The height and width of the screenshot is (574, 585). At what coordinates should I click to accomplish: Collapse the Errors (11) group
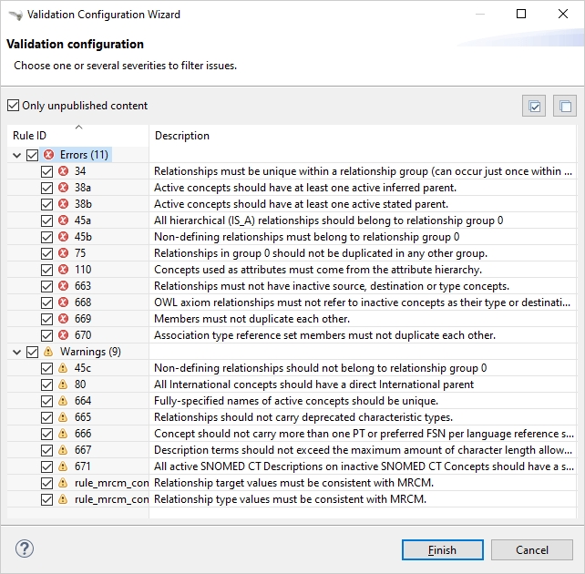click(17, 155)
